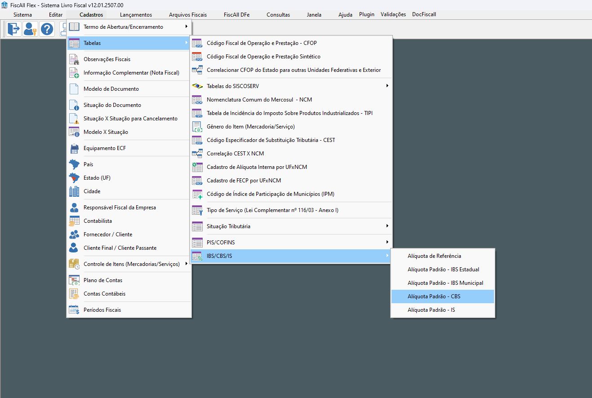
Task: Open the FiscAll DFe menu
Action: 237,15
